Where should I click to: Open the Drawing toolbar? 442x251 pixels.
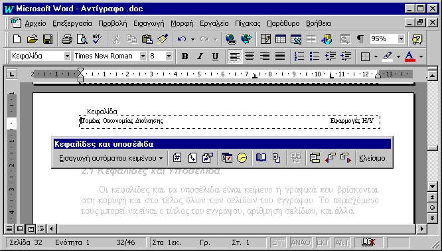click(327, 39)
